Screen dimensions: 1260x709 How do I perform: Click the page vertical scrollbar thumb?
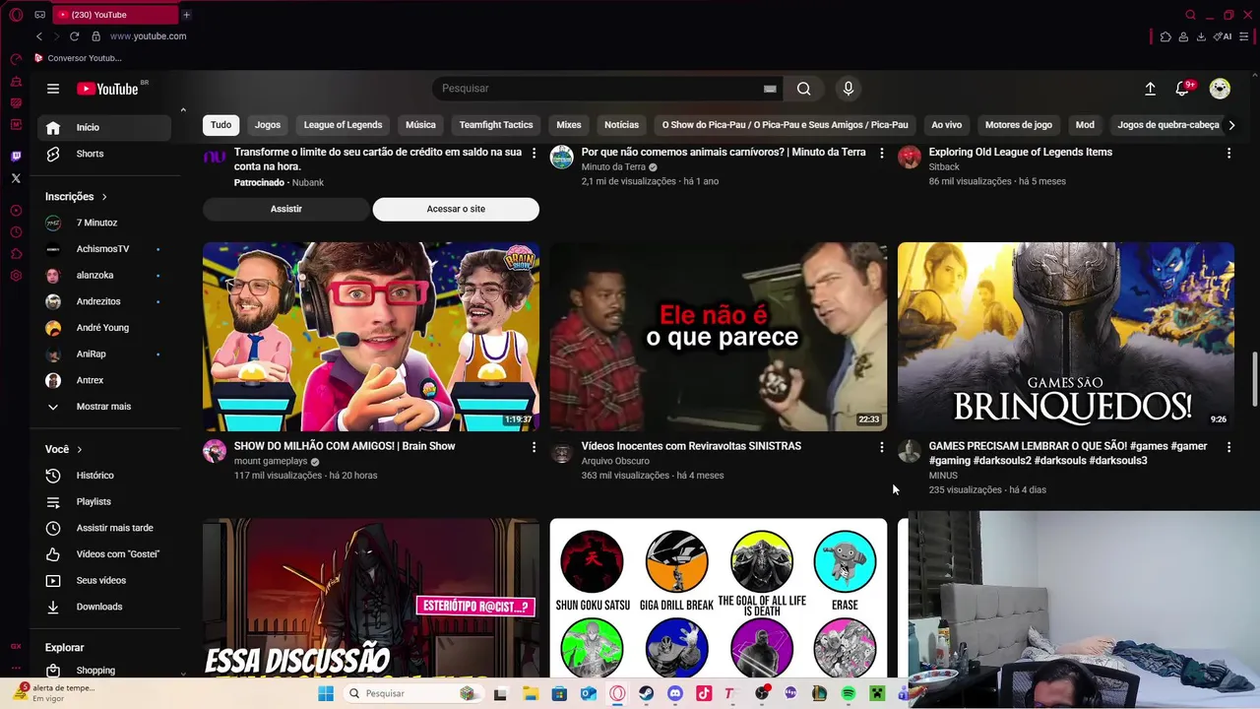click(x=1254, y=379)
